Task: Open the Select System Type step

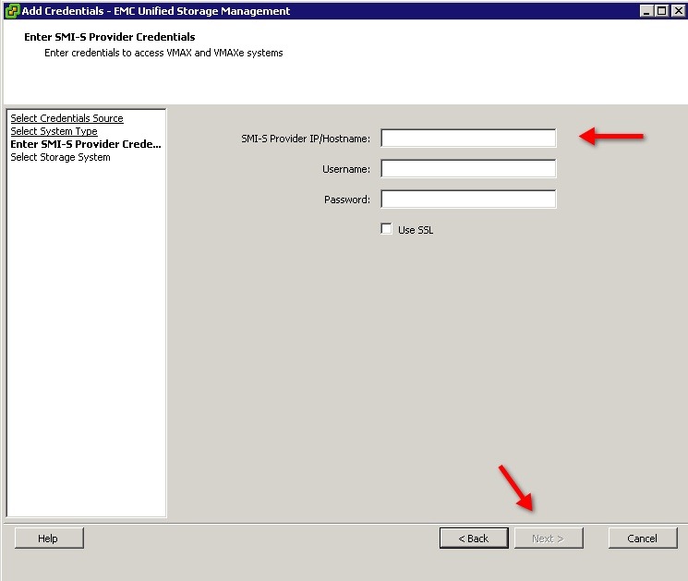Action: point(54,131)
